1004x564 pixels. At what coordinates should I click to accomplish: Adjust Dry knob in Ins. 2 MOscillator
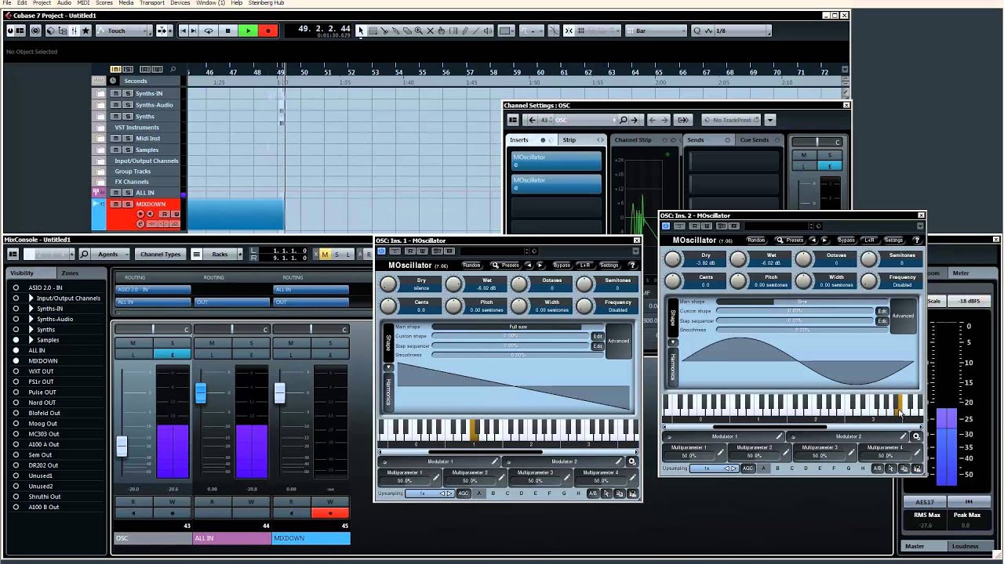point(673,259)
